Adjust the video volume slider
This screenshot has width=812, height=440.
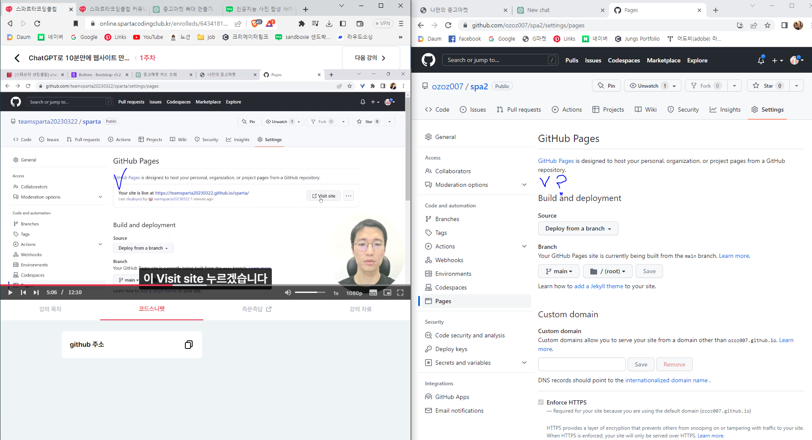tap(311, 292)
